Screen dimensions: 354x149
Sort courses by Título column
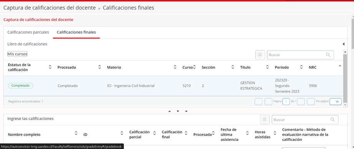click(268, 67)
